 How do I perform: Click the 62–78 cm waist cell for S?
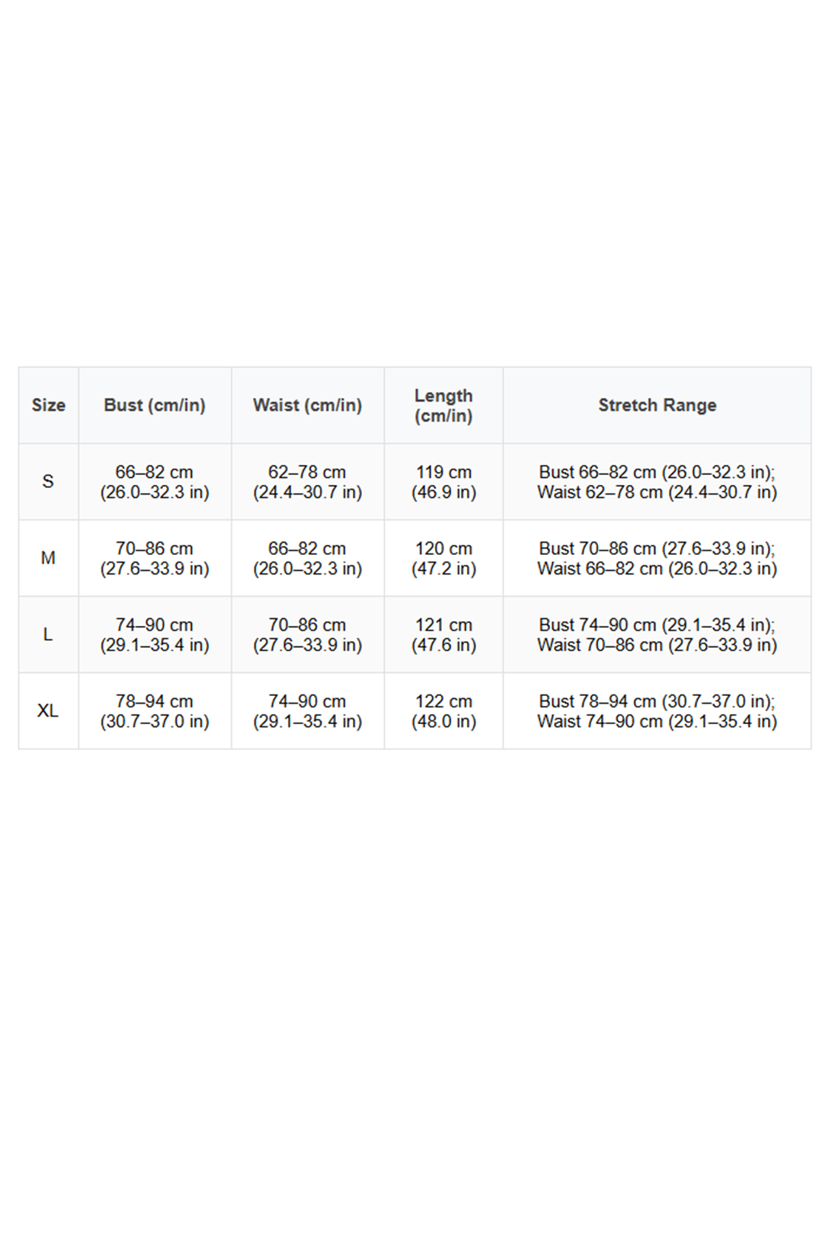point(307,482)
